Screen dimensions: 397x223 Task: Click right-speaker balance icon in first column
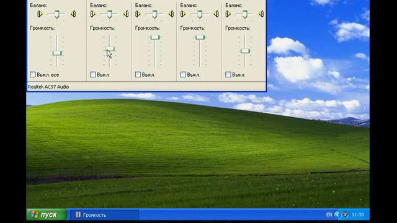[73, 14]
